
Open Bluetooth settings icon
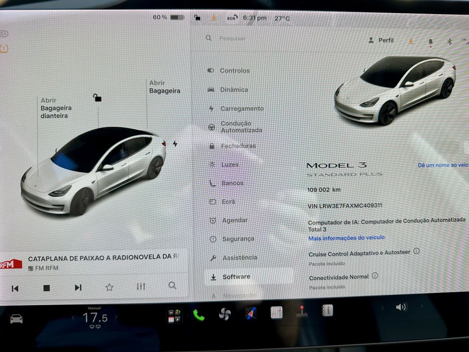click(x=449, y=42)
